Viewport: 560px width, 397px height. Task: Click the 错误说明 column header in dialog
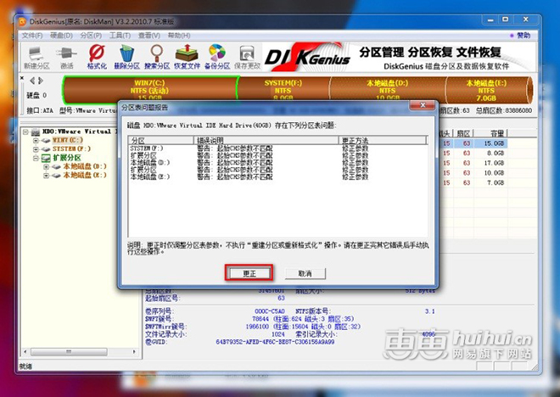point(266,140)
